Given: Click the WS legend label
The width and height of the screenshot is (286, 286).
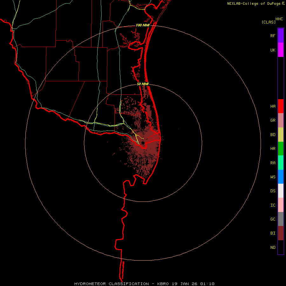Looking at the screenshot, I should (x=273, y=177).
